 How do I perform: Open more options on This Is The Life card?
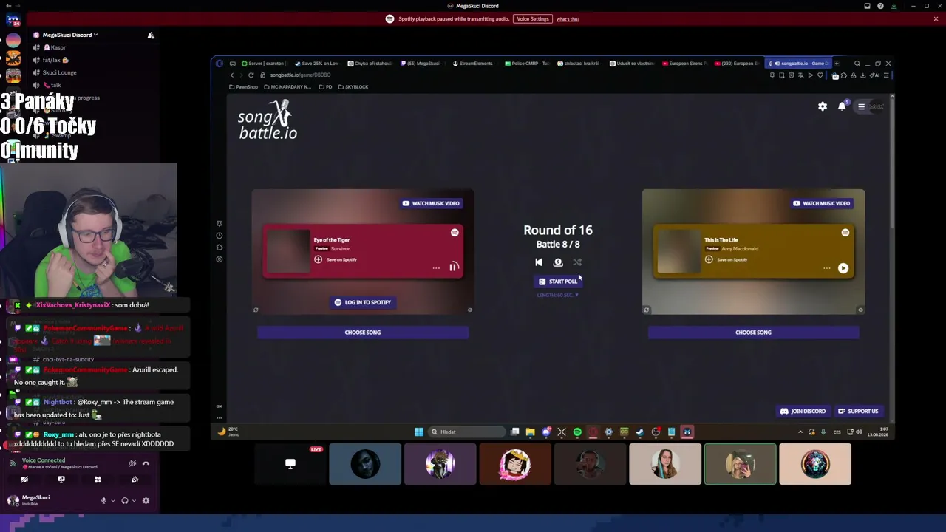click(827, 268)
